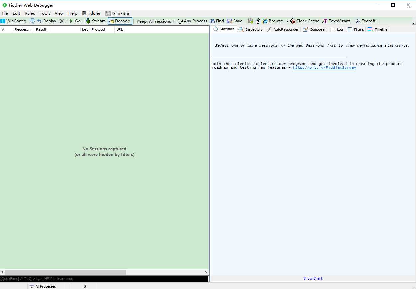Open the AutoResponder tab

(283, 29)
